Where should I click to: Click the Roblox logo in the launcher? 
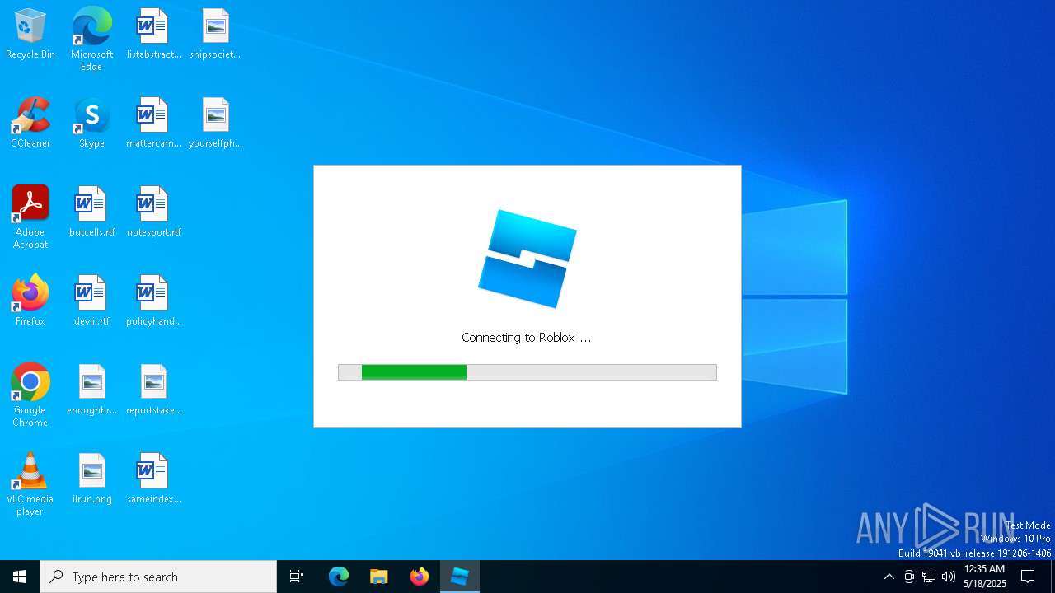coord(527,259)
